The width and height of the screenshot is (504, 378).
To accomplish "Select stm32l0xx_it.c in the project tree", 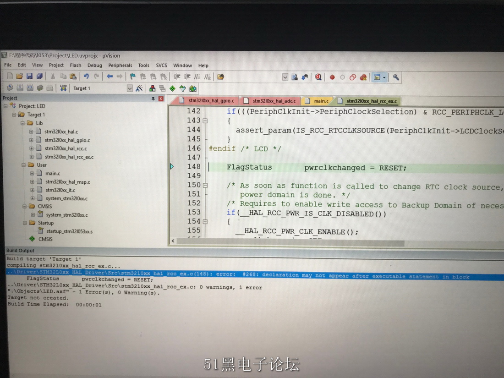I will (x=60, y=190).
